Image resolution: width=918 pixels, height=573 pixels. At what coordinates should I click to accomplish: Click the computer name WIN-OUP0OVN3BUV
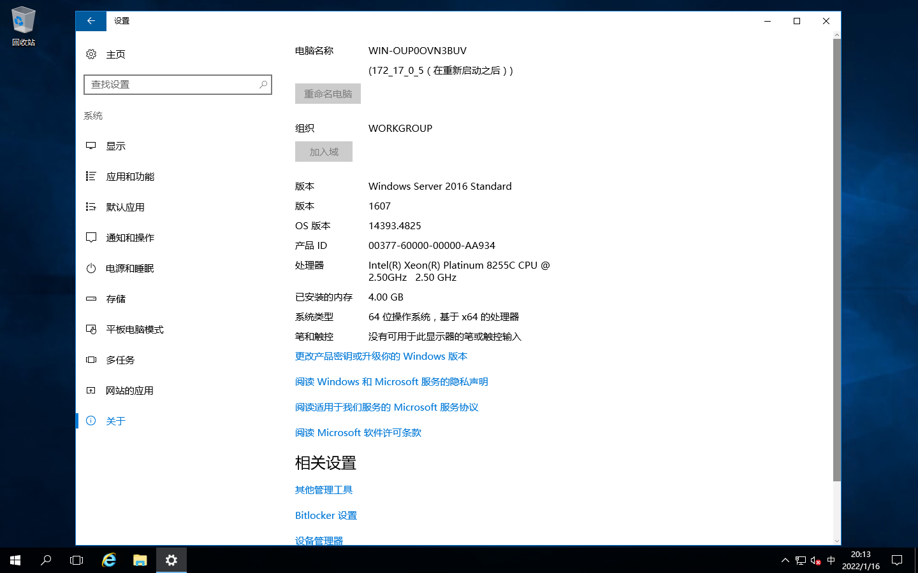coord(418,50)
